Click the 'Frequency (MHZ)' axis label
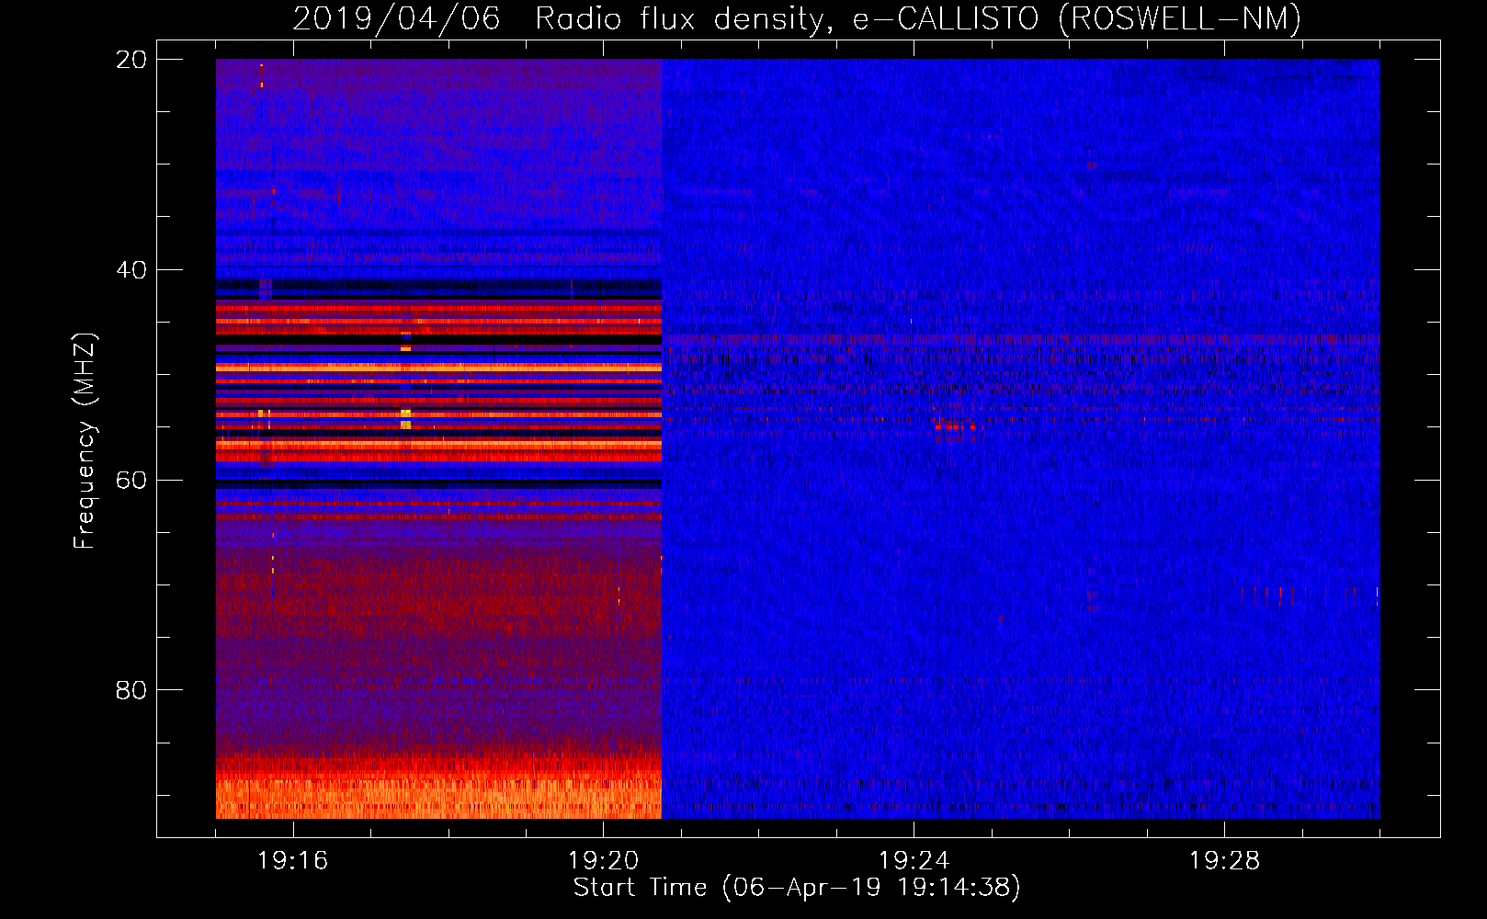 (85, 441)
